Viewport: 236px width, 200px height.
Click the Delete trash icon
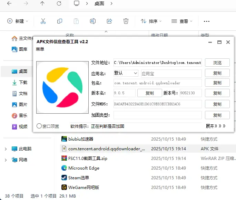pos(126,21)
